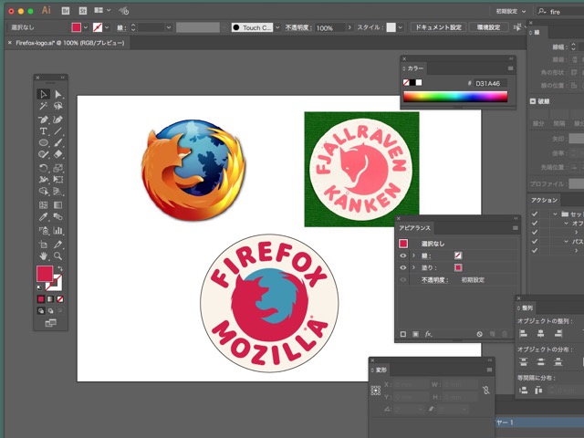Select the Color (カラー) panel tab

click(414, 68)
